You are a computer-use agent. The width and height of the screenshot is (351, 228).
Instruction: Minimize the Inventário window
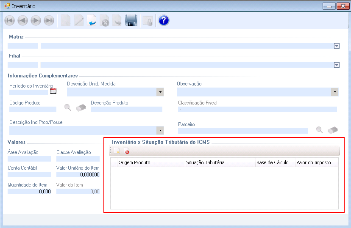tap(329, 6)
